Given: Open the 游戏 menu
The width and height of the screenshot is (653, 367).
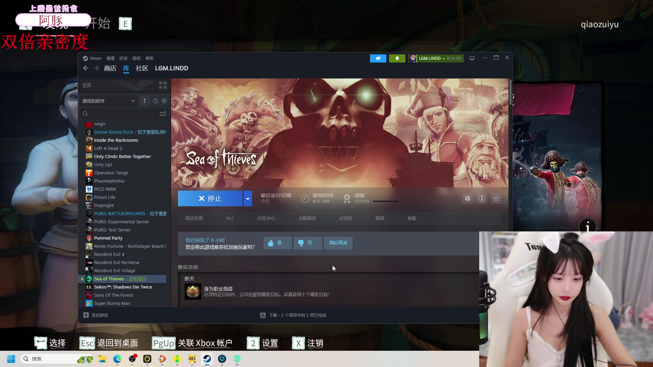Looking at the screenshot, I should click(136, 58).
